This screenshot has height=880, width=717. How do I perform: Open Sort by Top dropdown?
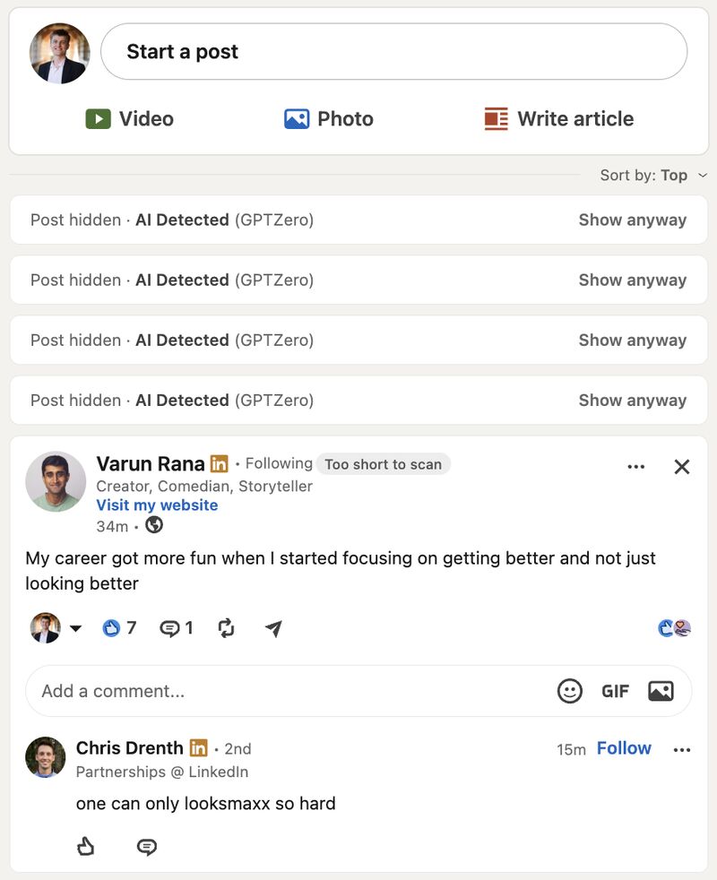tap(653, 175)
